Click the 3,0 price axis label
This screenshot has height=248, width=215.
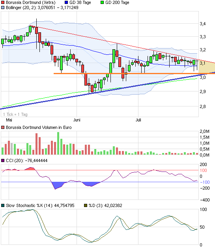tap(203, 77)
